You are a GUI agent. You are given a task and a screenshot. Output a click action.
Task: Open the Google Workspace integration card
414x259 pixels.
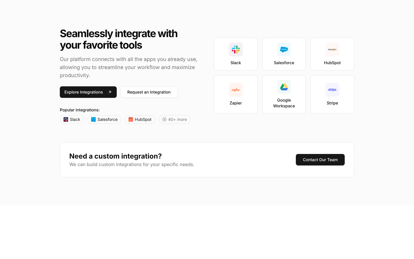284,94
